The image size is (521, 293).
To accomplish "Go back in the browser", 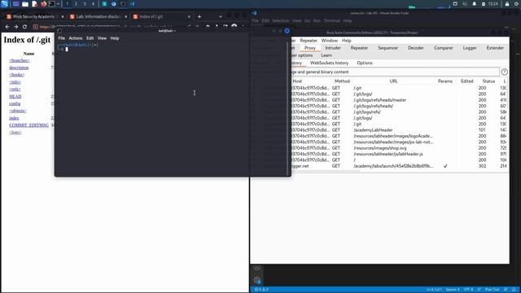I will tap(7, 27).
